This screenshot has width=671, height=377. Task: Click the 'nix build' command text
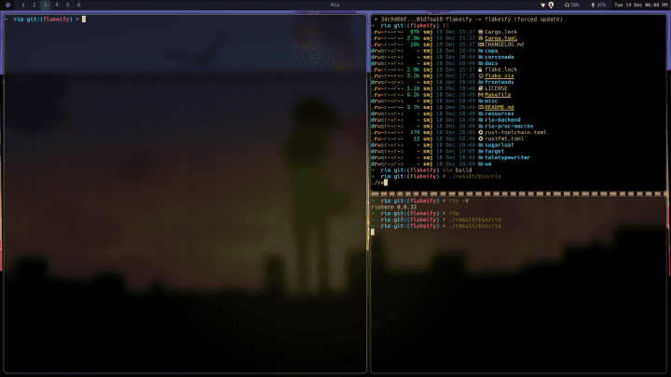pyautogui.click(x=457, y=170)
